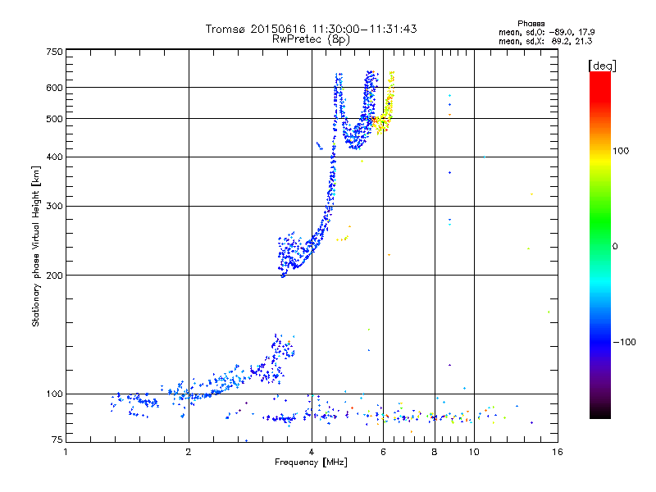This screenshot has height=492, width=656.
Task: Click the y-axis tick label '400'
Action: pos(54,157)
